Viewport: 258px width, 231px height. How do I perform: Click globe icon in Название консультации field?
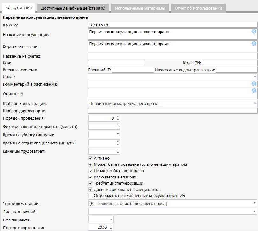[x=254, y=31]
